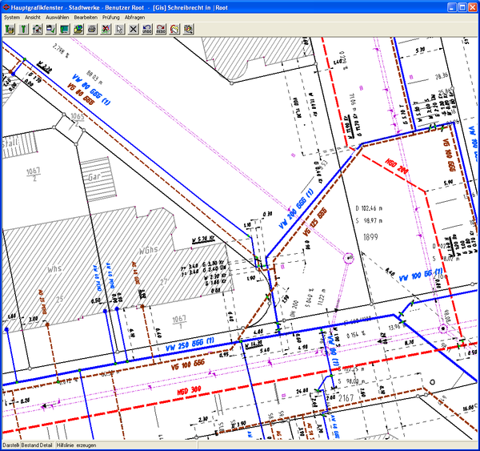
Task: Select the arrow pointer tool
Action: coord(119,30)
